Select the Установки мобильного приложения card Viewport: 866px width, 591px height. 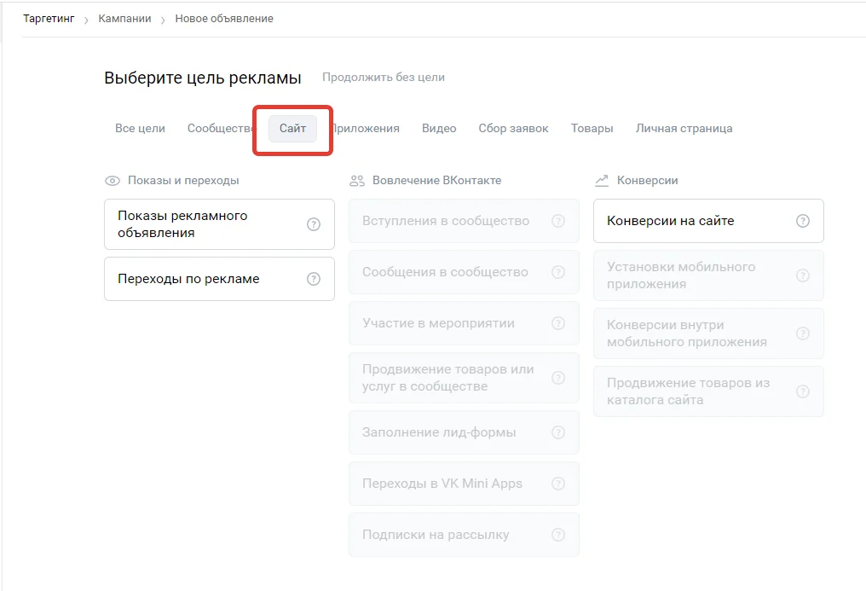(708, 275)
